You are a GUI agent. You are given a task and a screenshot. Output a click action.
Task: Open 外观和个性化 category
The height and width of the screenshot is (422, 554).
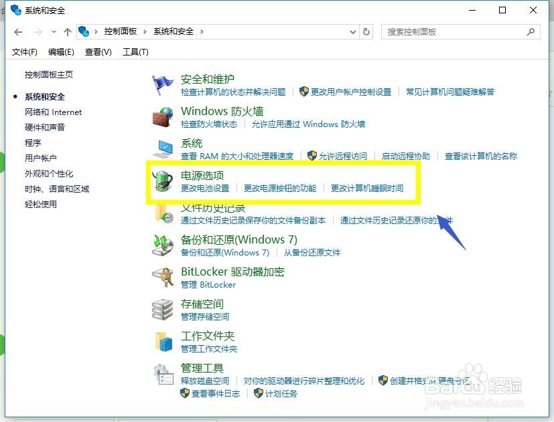(49, 174)
